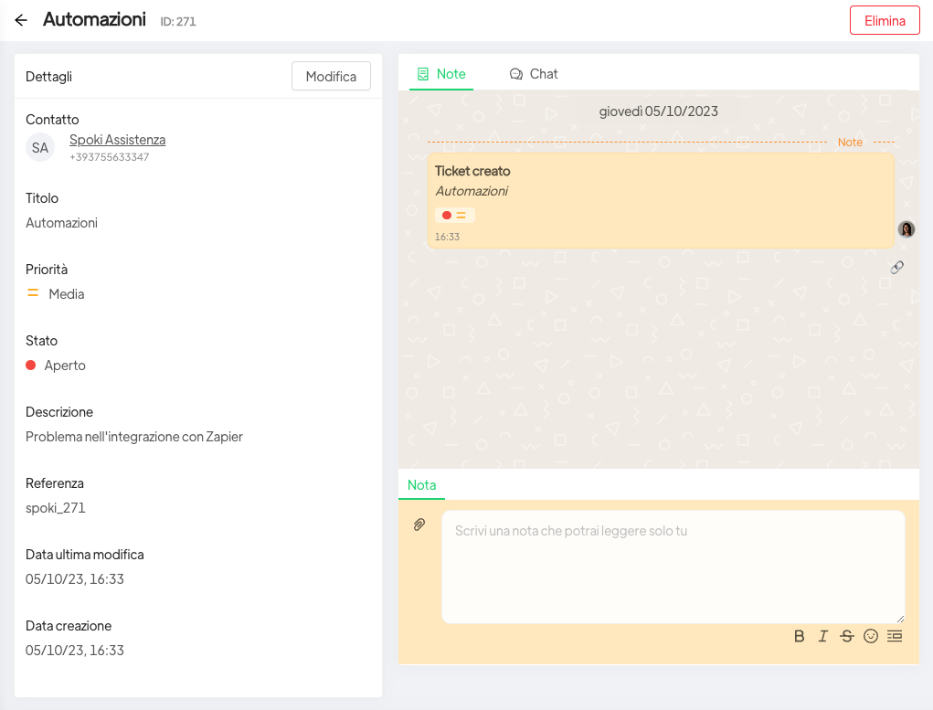Click the author avatar beside the note
This screenshot has height=710, width=933.
click(906, 229)
